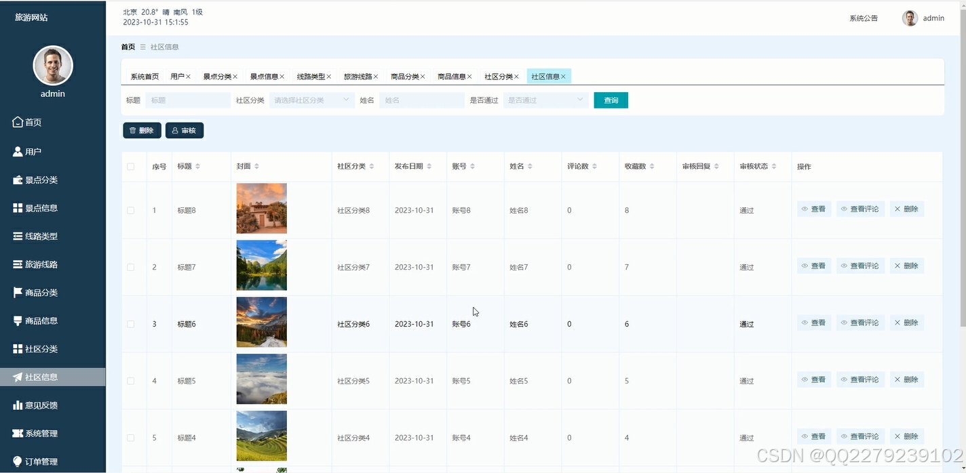The width and height of the screenshot is (966, 473).
Task: Close the 景点信息 tab
Action: 282,76
